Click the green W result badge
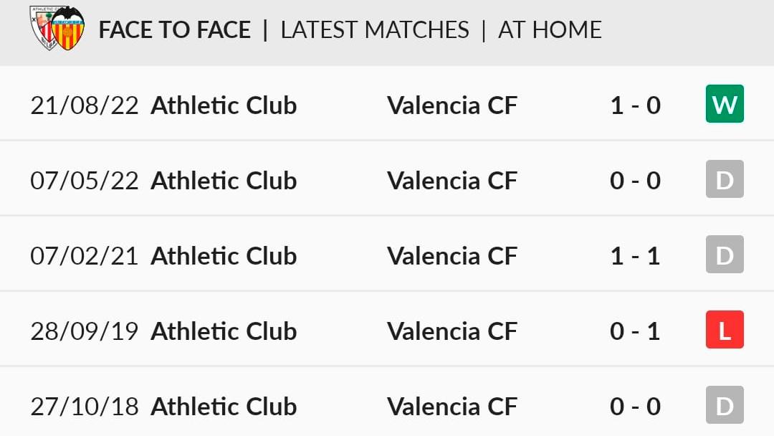This screenshot has height=436, width=774. 725,104
